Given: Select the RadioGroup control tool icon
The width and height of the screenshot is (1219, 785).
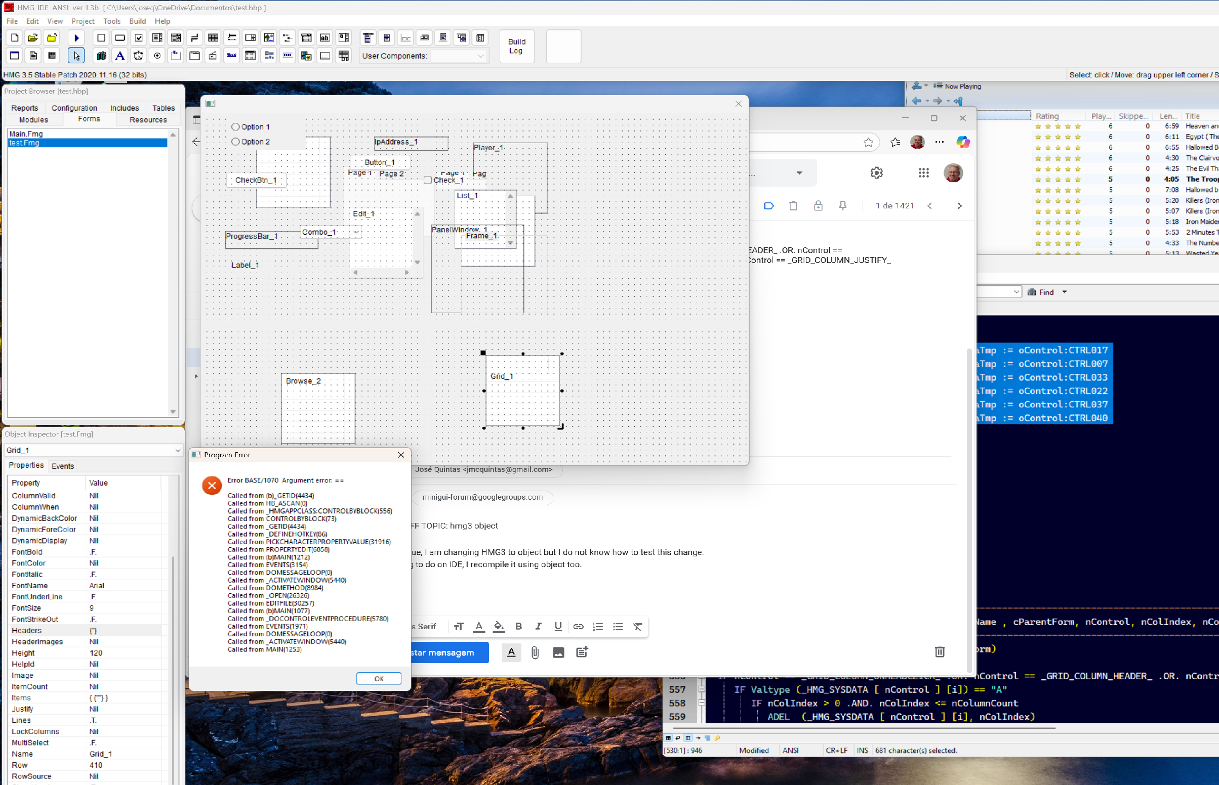Looking at the screenshot, I should [x=157, y=56].
